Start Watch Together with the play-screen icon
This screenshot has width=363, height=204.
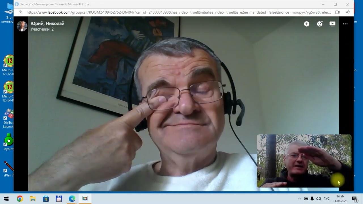pos(332,24)
